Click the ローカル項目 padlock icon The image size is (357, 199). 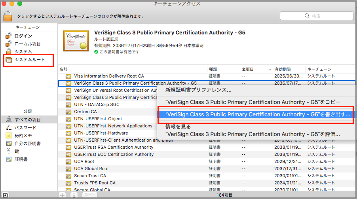8,44
